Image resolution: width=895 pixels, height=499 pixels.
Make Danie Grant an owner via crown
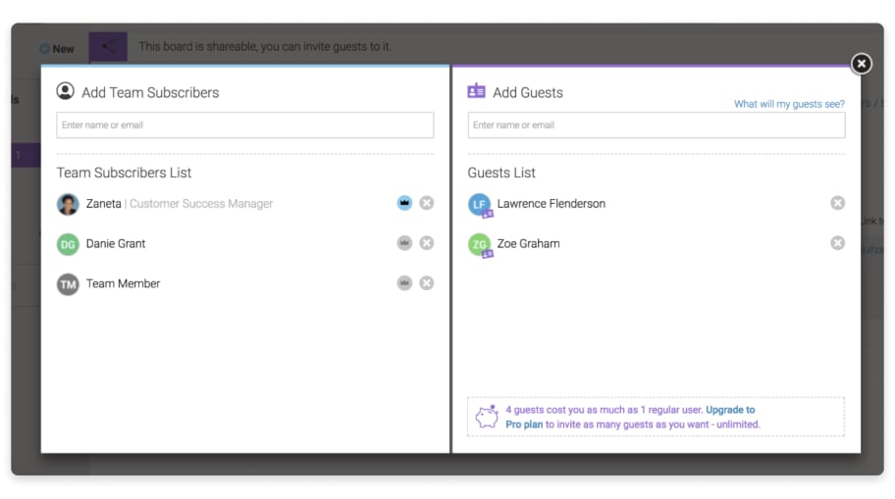(404, 243)
